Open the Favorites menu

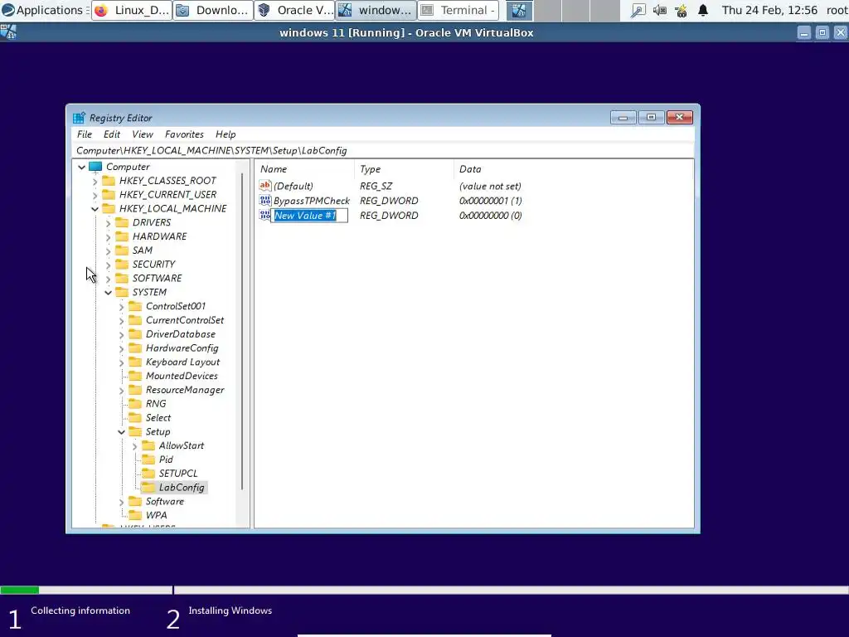[x=184, y=134]
